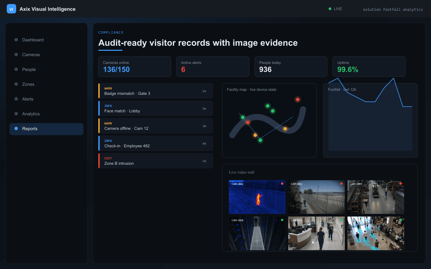The height and width of the screenshot is (269, 431).
Task: View the CAM-003 warehouse feed
Action: click(x=376, y=197)
